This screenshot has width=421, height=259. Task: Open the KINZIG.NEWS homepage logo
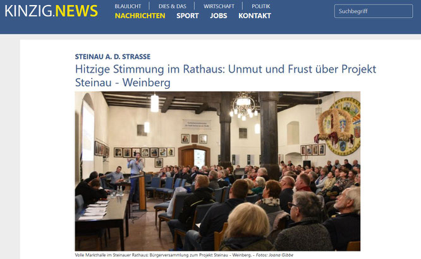click(x=51, y=11)
